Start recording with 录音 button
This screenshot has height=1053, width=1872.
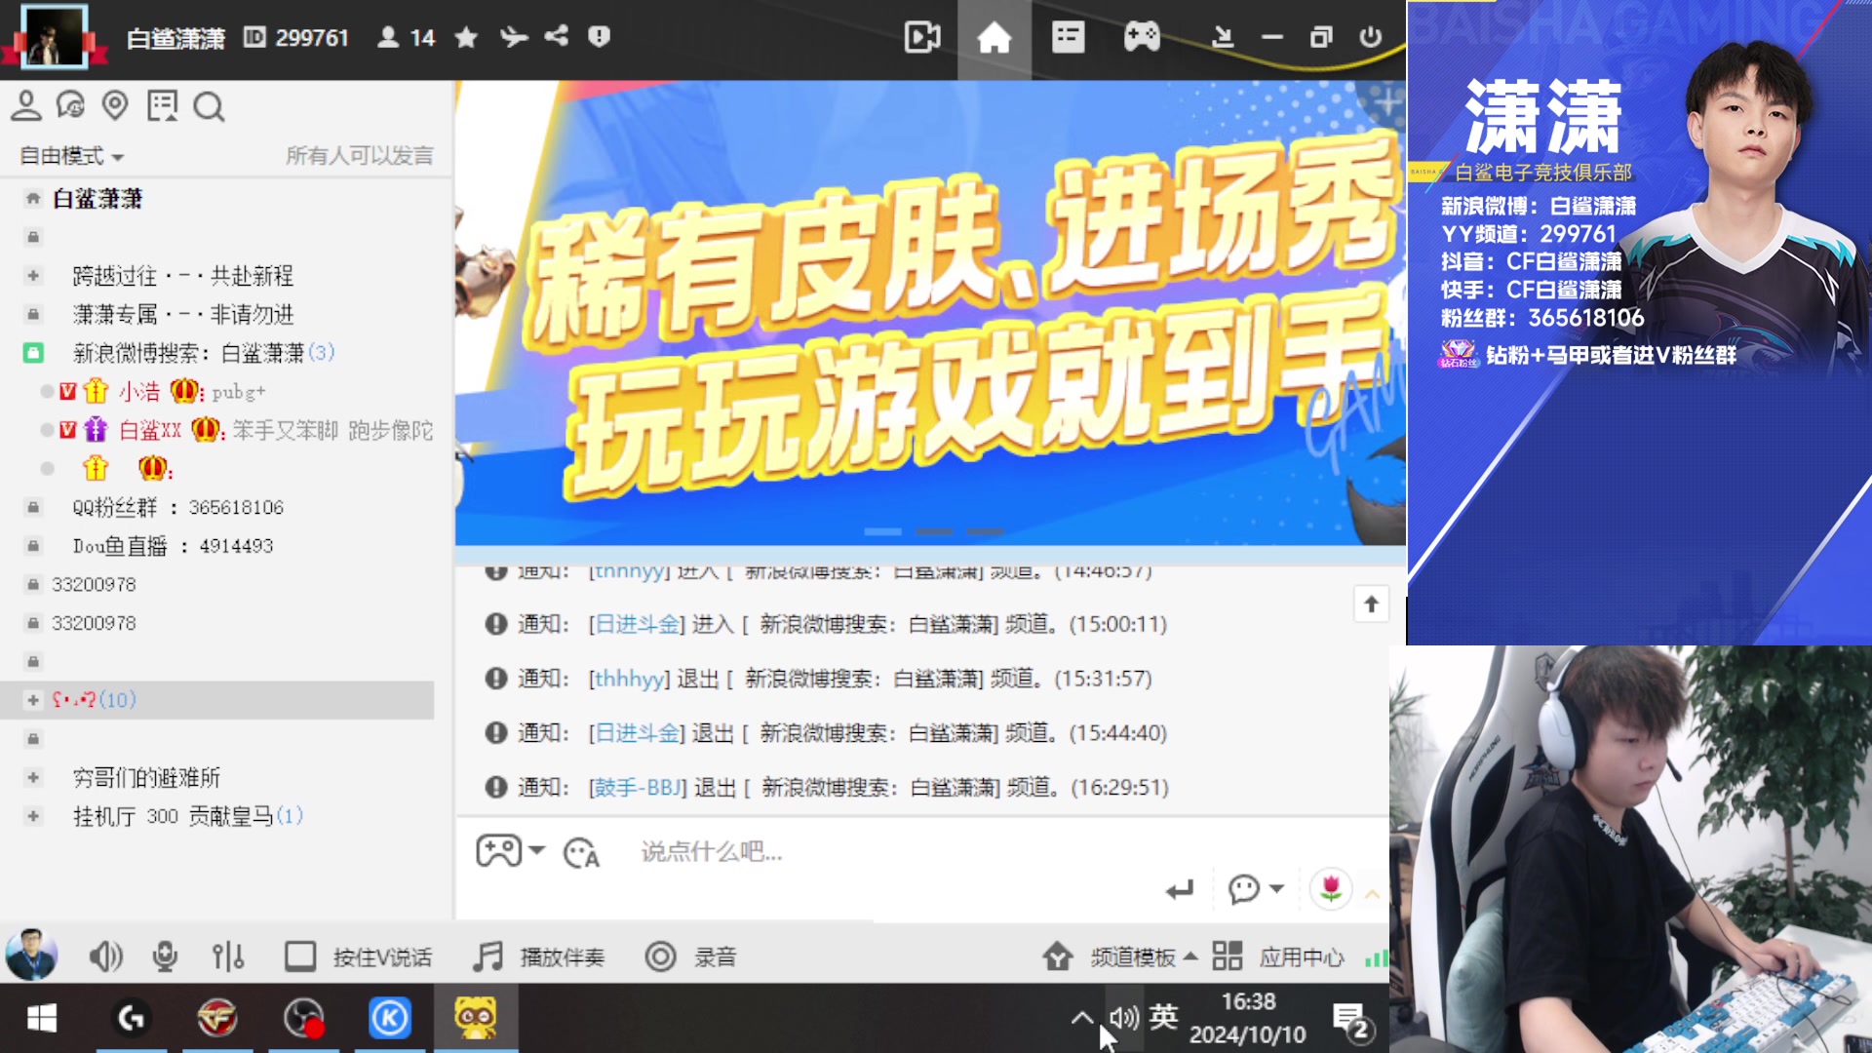pos(690,956)
